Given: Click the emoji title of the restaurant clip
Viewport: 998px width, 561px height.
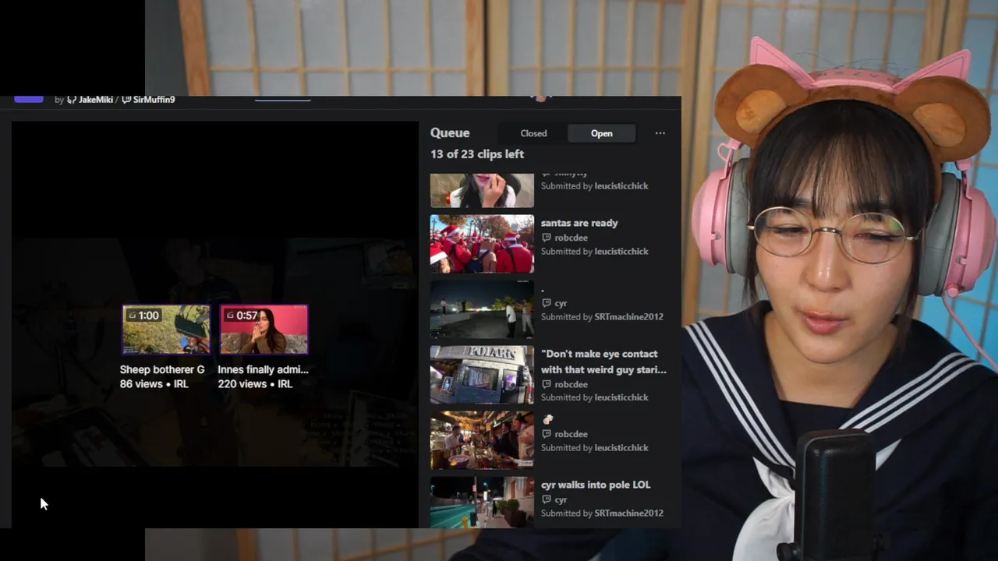Looking at the screenshot, I should coord(548,419).
